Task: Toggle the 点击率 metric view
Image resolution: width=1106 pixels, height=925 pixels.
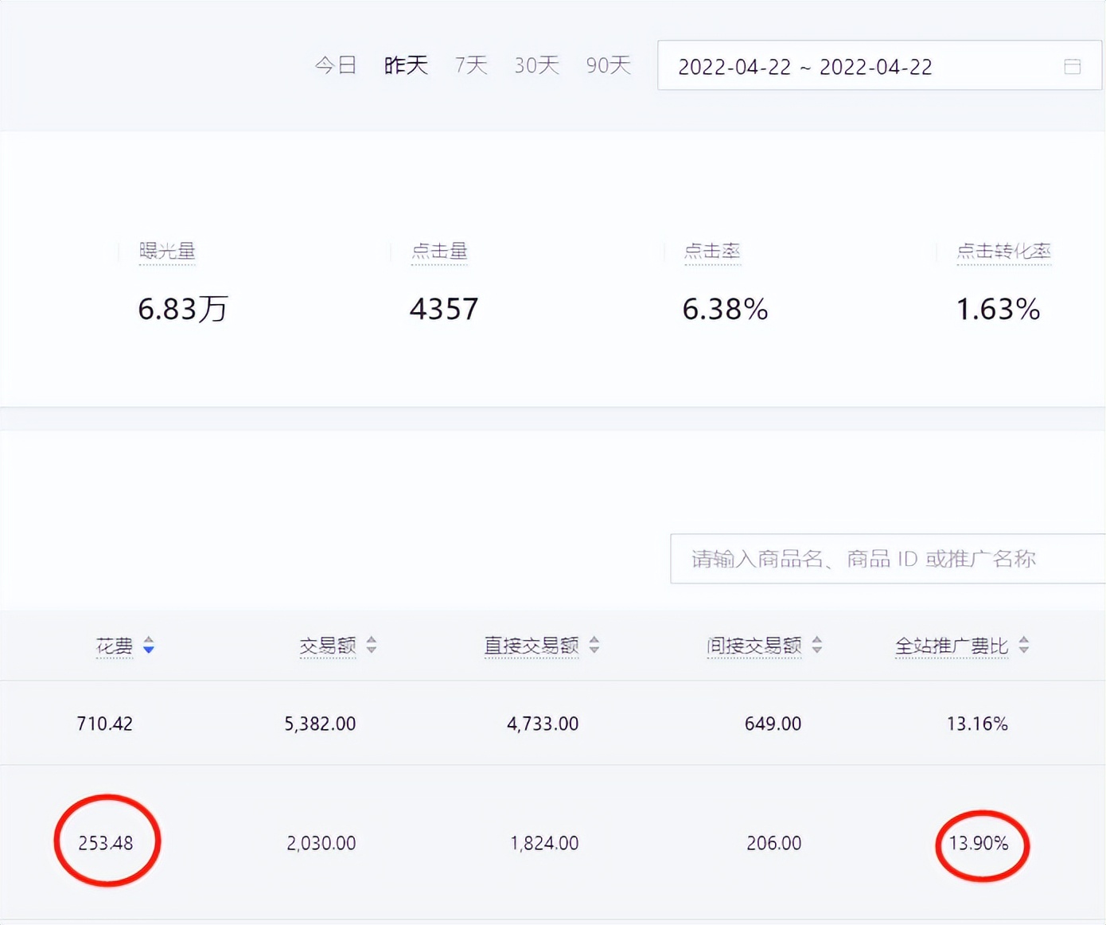Action: (x=712, y=251)
